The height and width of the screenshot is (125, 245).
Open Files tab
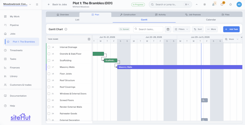click(225, 14)
